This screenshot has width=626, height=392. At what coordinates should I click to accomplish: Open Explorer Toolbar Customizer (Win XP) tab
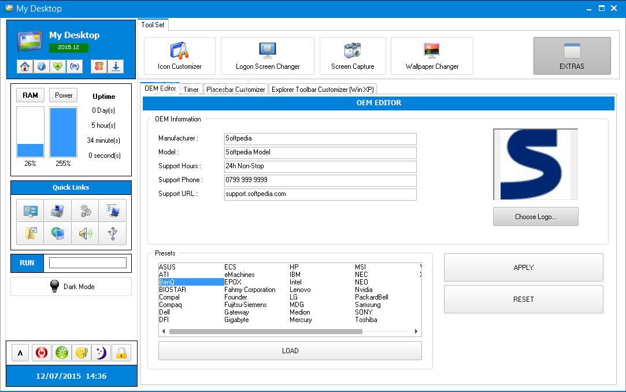323,90
